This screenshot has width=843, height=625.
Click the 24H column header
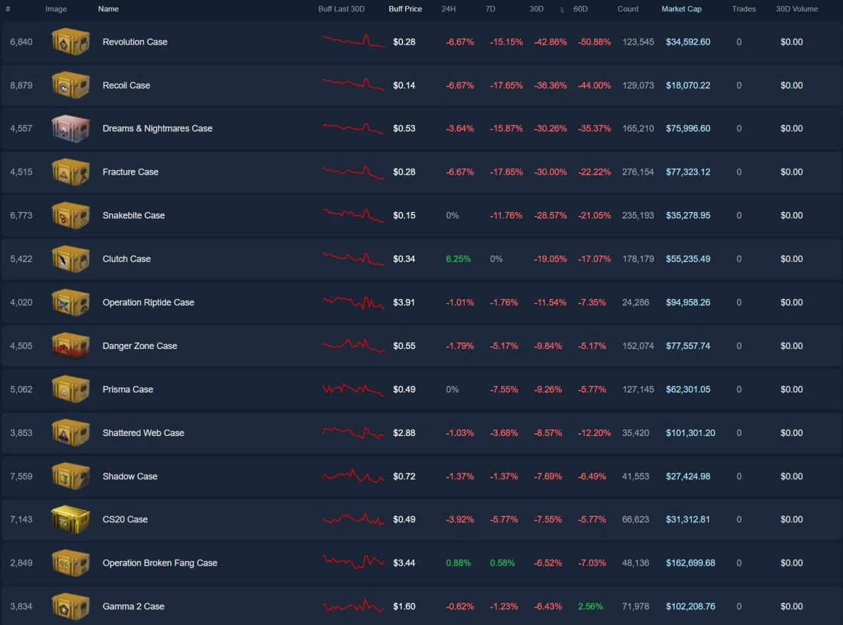click(449, 9)
